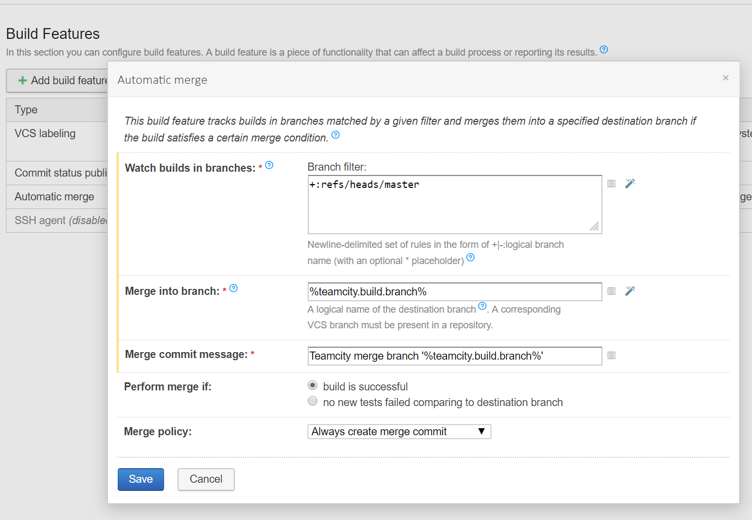This screenshot has width=752, height=520.
Task: Click magic wand icon beside Branch filter
Action: [x=630, y=184]
